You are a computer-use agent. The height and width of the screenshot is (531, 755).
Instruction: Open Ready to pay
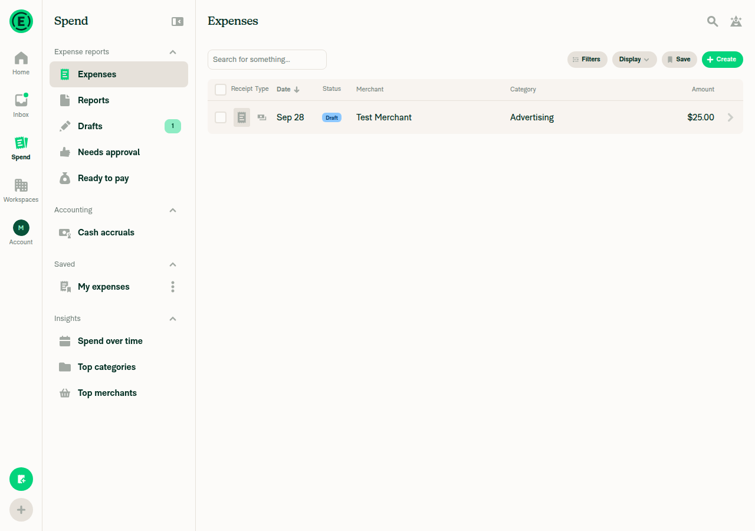[x=119, y=178]
